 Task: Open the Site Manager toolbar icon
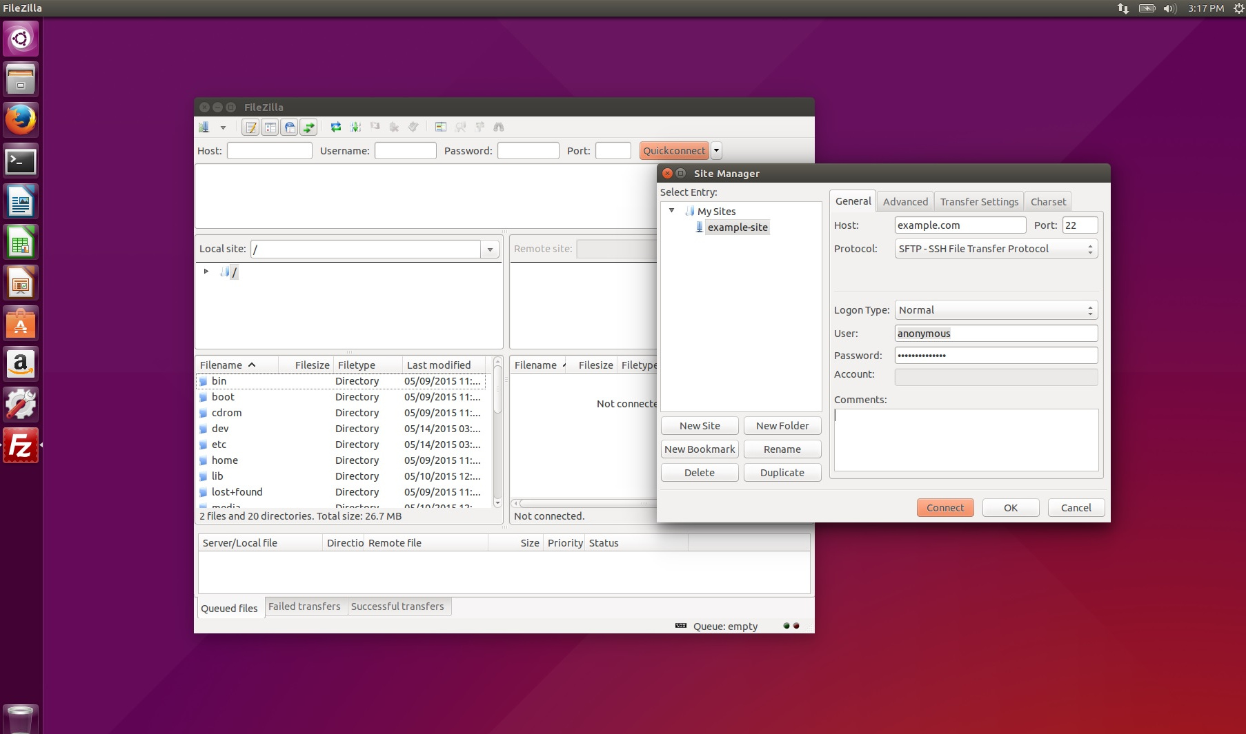[204, 127]
